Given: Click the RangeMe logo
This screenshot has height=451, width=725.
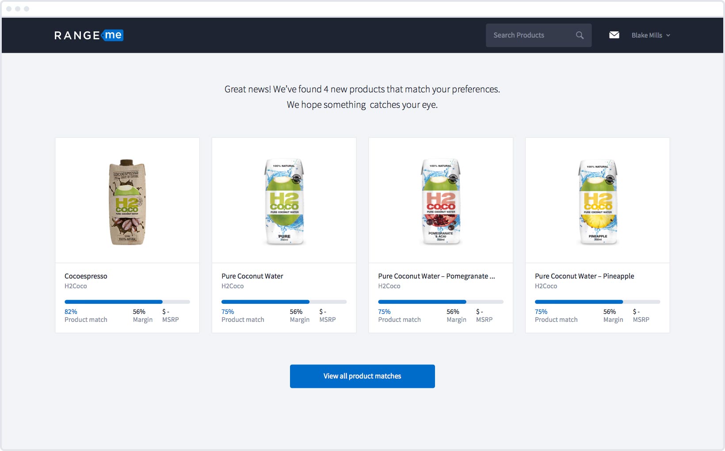Looking at the screenshot, I should pos(88,35).
